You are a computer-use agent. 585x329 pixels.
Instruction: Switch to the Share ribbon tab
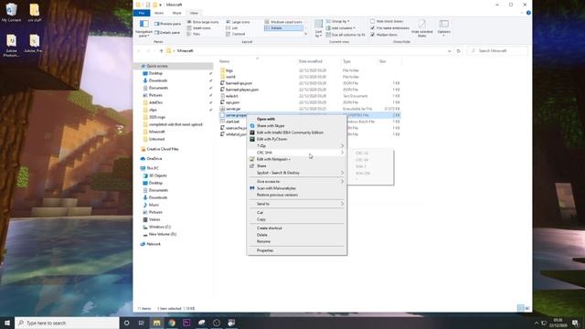(x=176, y=13)
